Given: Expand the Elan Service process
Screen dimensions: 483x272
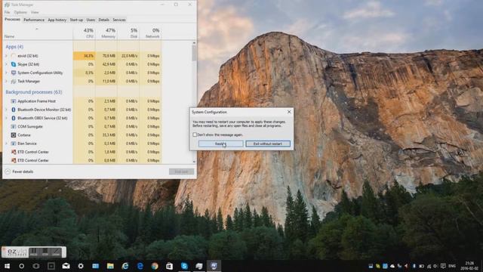Looking at the screenshot, I should click(x=6, y=144).
